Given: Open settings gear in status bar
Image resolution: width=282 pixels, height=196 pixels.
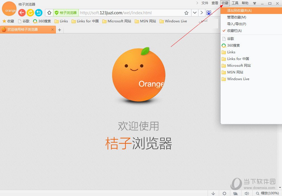Looking at the screenshot, I should [224, 193].
